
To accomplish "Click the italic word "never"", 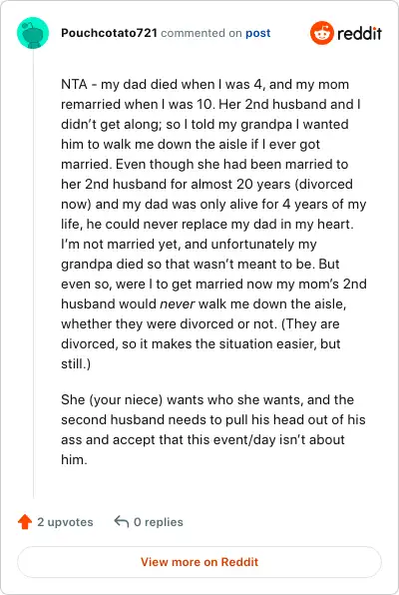I will pyautogui.click(x=178, y=303).
